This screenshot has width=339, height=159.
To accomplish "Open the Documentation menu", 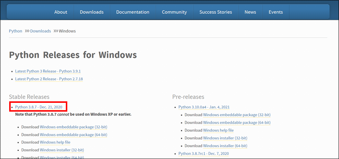I will [132, 12].
